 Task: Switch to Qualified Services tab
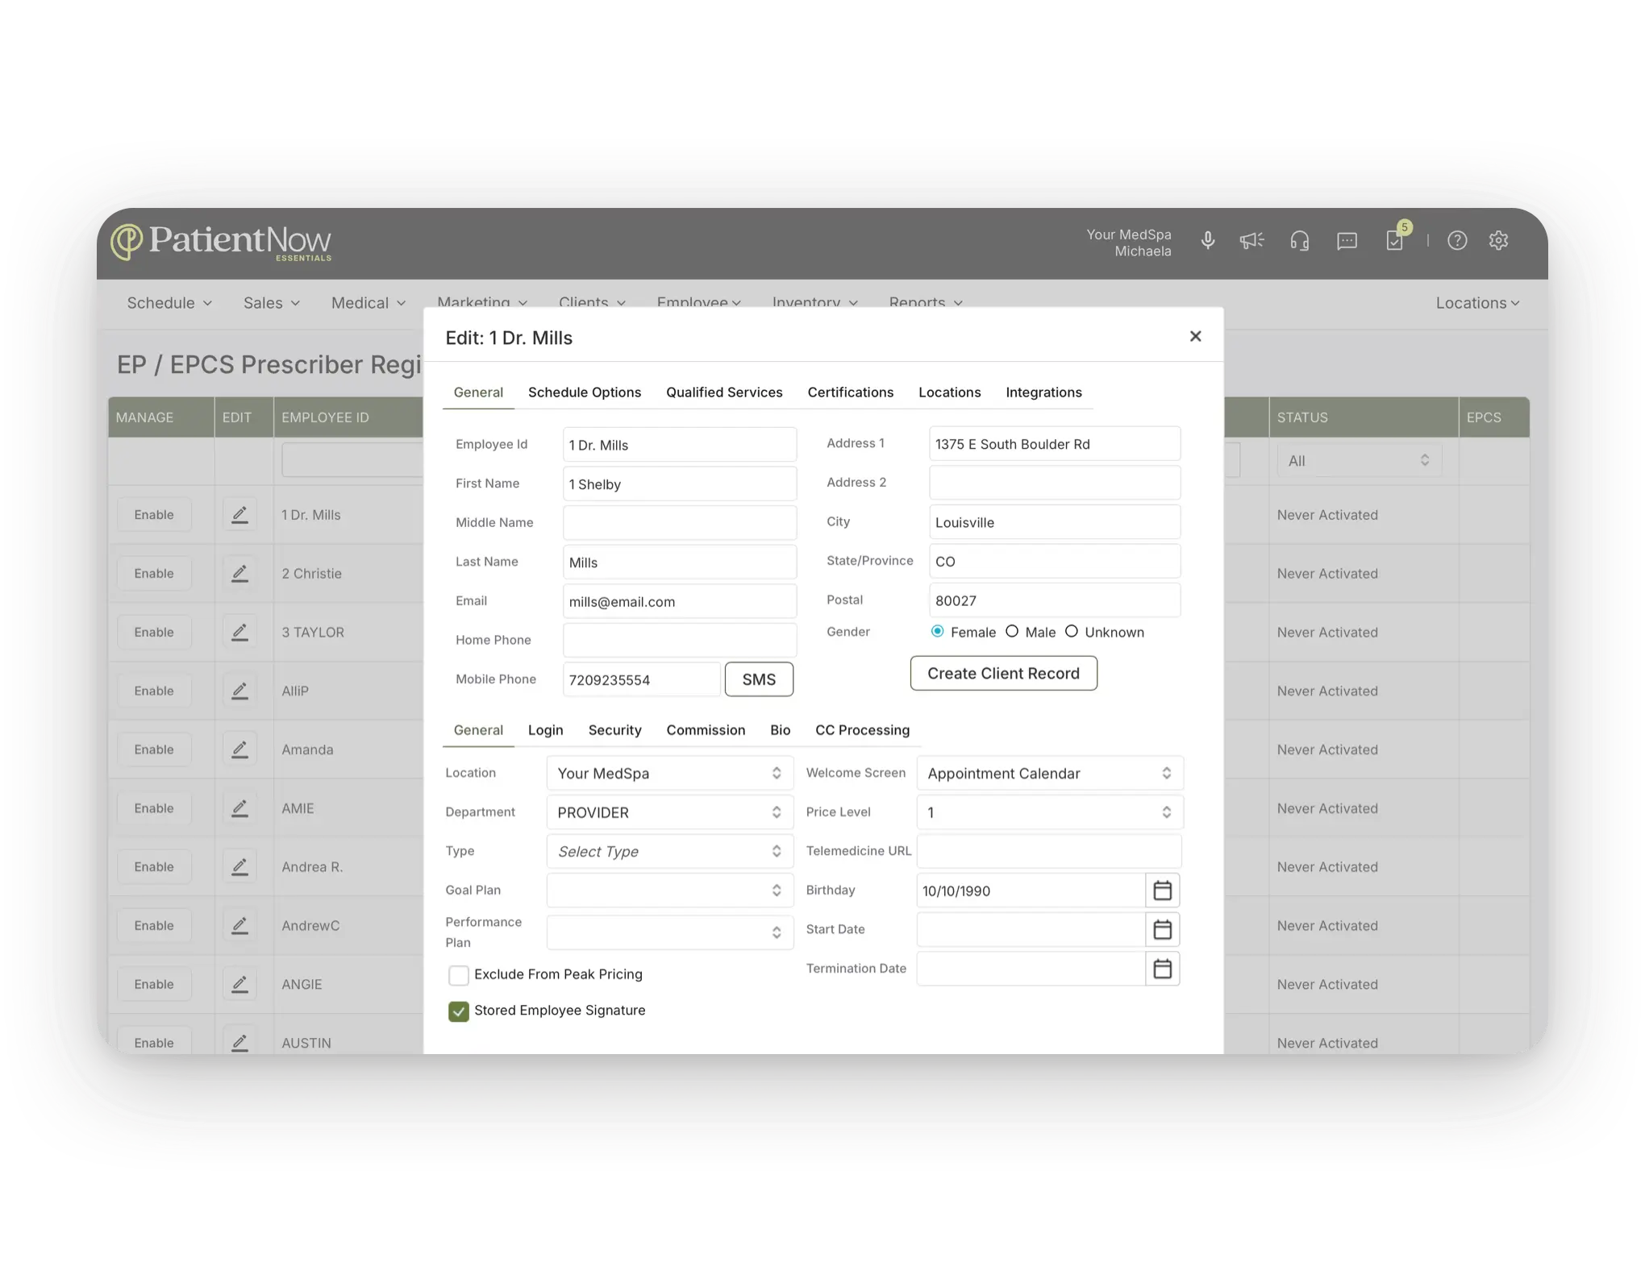724,392
